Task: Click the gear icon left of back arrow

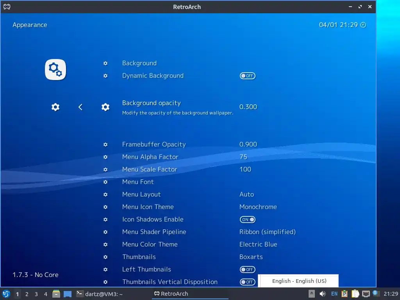Action: pos(55,107)
